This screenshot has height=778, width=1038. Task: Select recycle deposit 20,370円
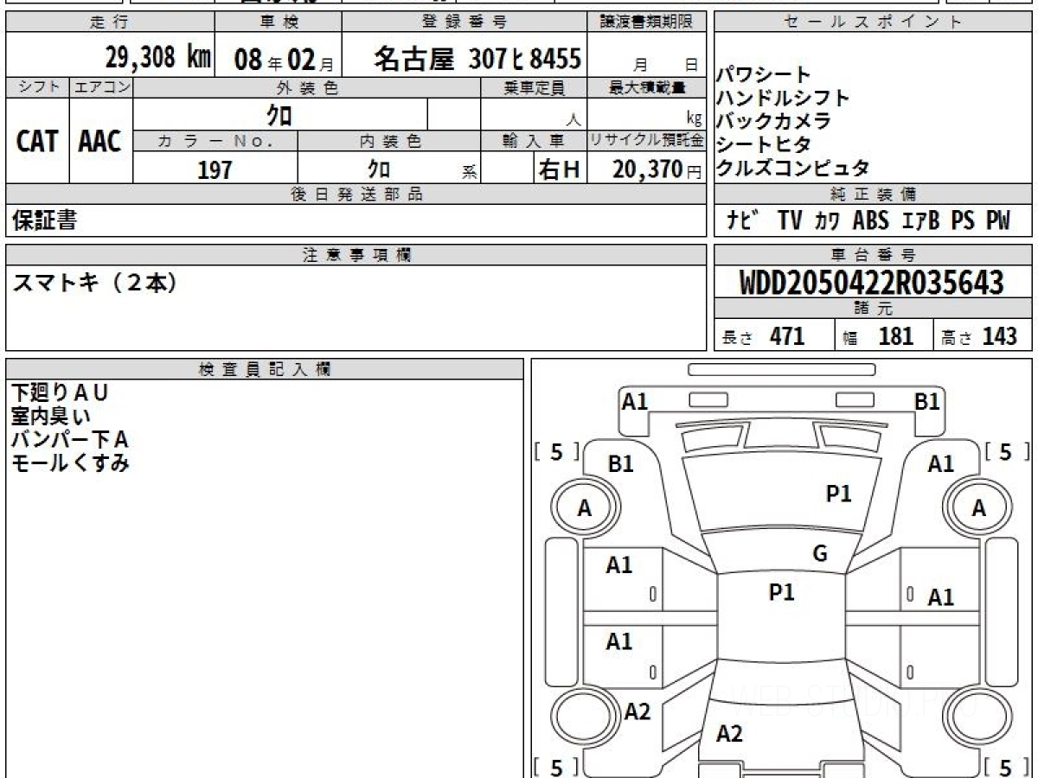coord(657,169)
